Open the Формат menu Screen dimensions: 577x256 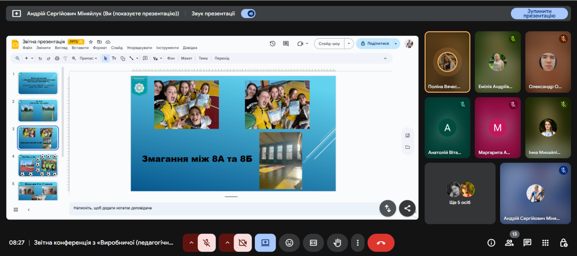point(100,48)
